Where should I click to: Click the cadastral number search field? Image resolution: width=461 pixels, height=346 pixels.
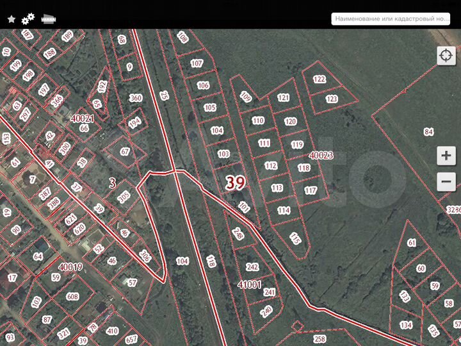click(x=391, y=19)
